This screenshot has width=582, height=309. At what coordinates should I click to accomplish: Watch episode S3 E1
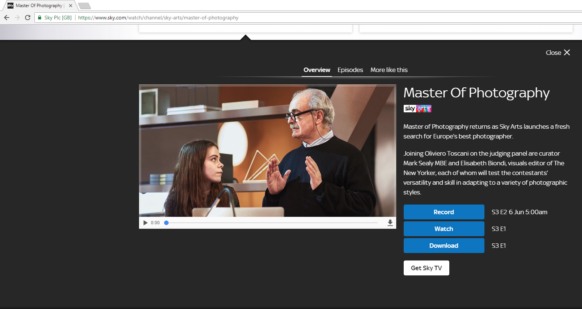pyautogui.click(x=444, y=229)
